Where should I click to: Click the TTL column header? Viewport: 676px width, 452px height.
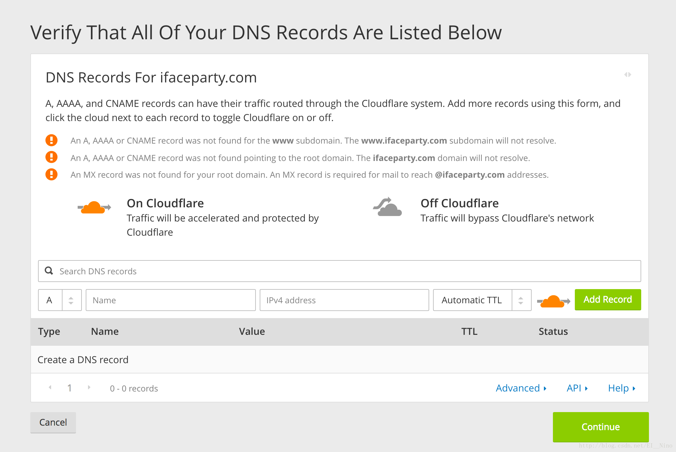tap(469, 332)
